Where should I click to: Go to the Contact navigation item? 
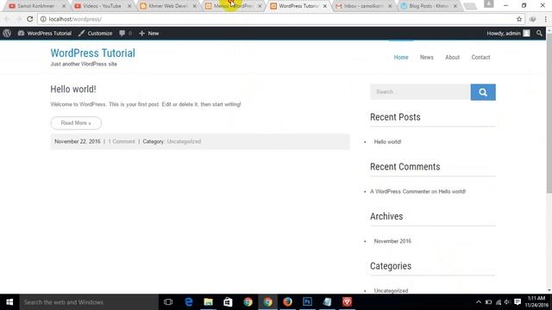tap(480, 58)
